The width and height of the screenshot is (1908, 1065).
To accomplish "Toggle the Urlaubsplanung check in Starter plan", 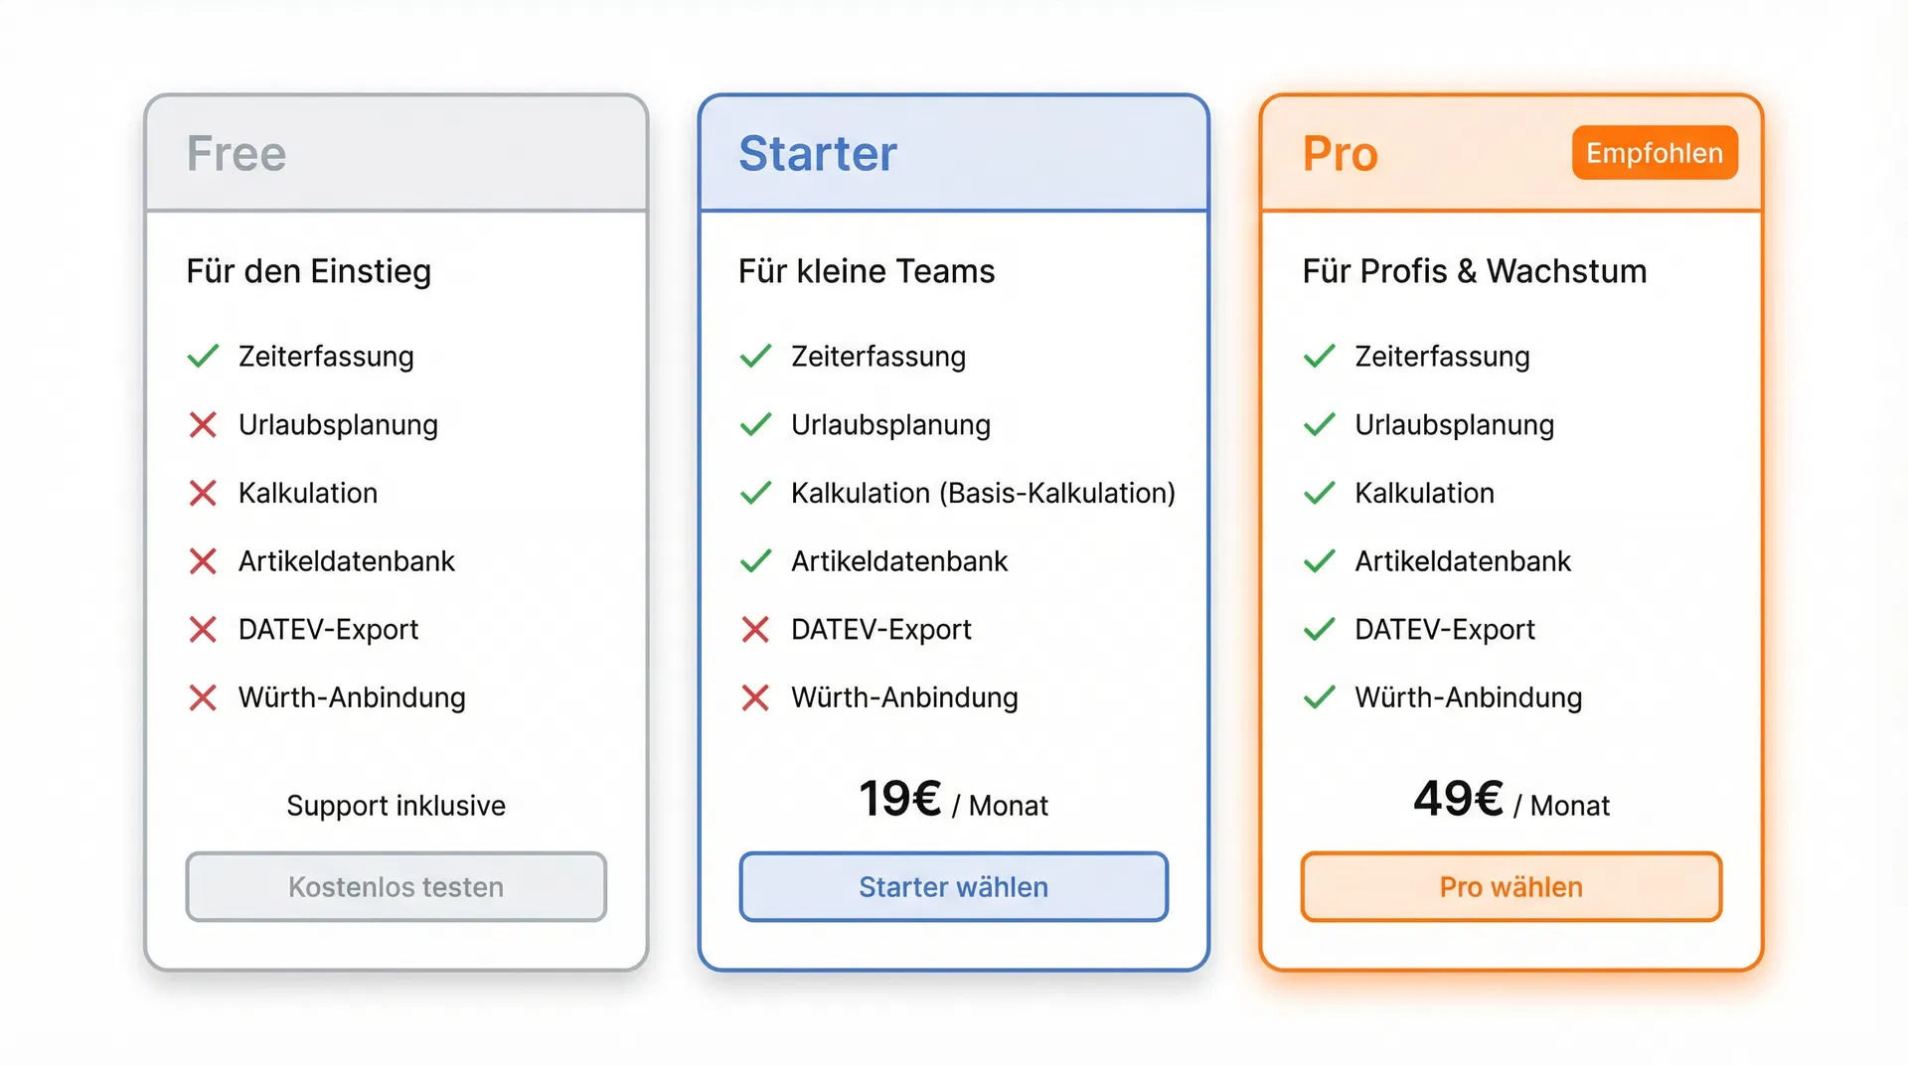I will tap(756, 425).
